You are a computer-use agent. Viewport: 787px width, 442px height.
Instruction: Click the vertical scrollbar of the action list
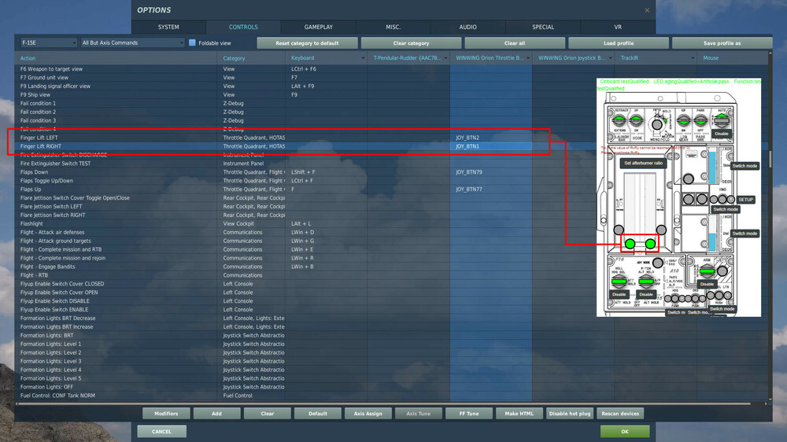(770, 158)
